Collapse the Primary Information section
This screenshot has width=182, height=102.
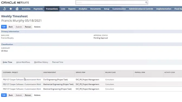(x=10, y=32)
